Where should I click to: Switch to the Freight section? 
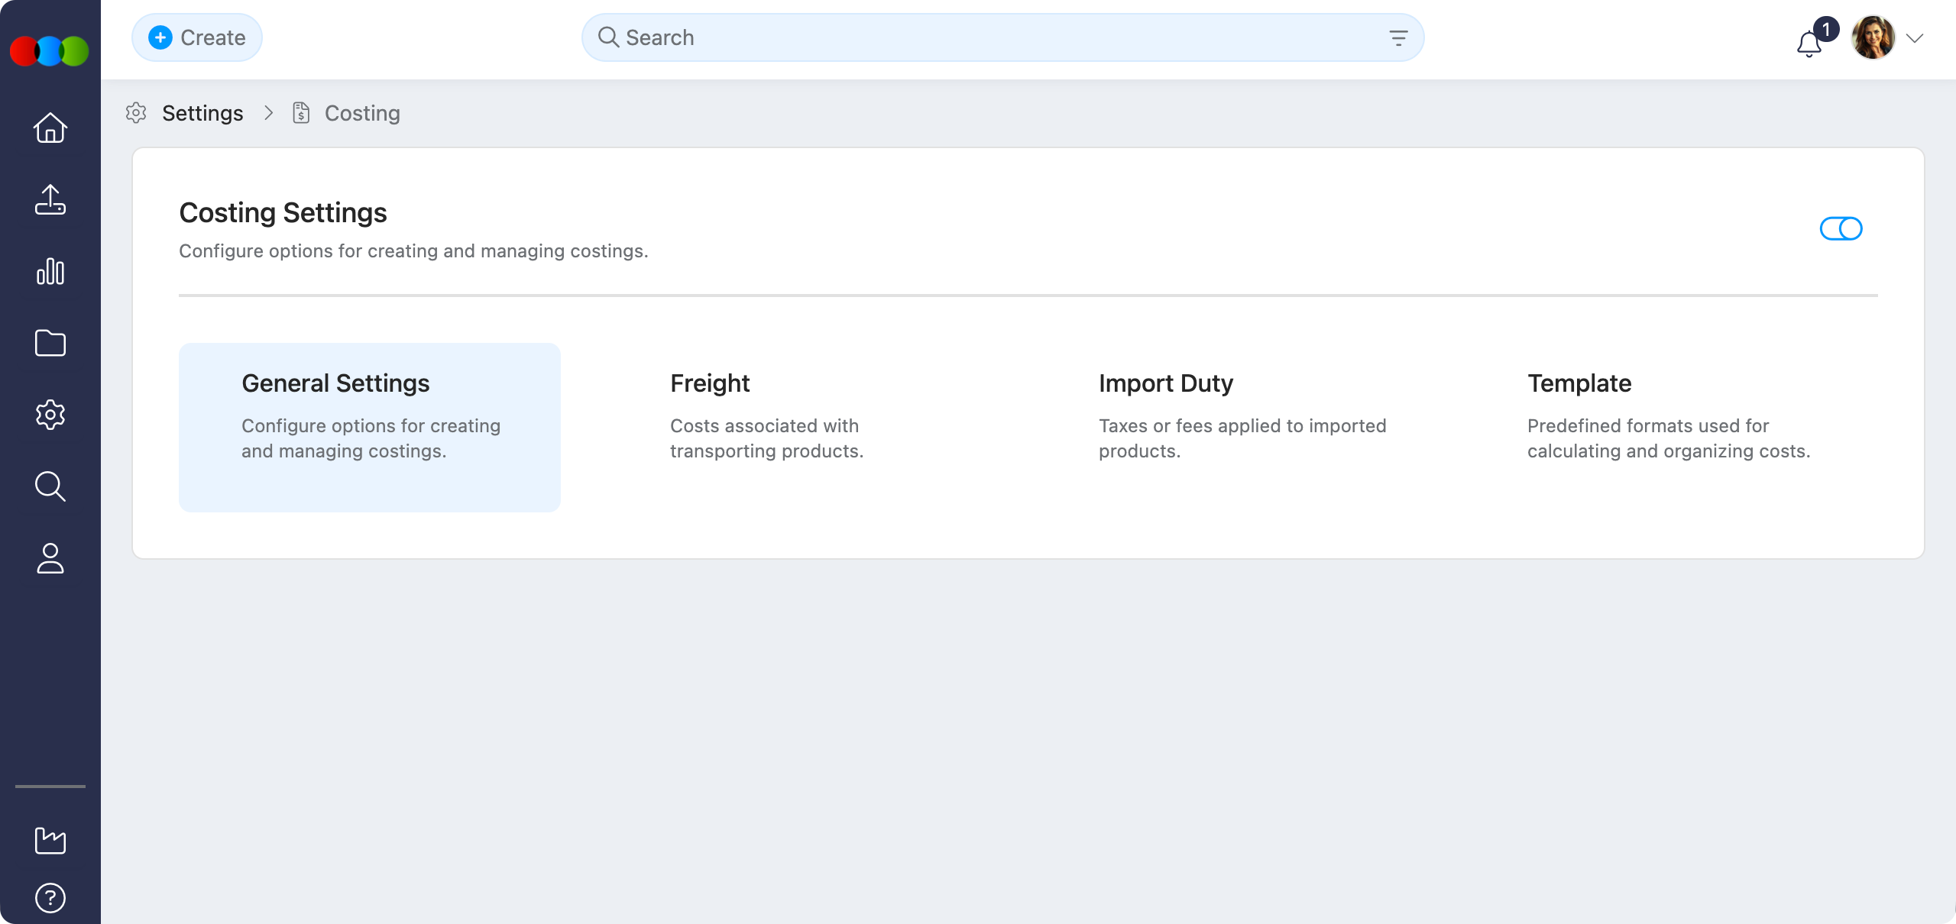[x=766, y=416]
